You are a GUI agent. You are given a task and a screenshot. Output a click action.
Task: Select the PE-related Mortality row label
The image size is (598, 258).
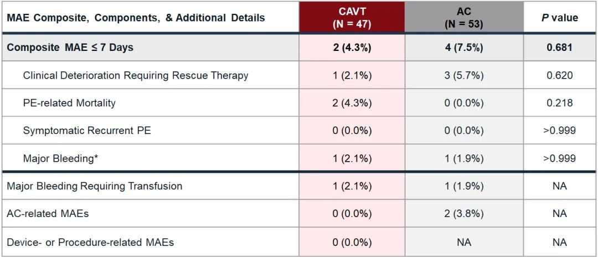69,103
